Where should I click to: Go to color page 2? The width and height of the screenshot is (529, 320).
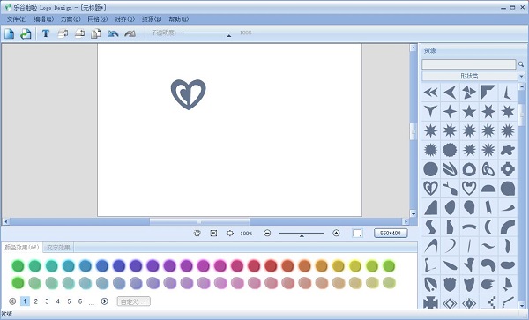pyautogui.click(x=36, y=301)
